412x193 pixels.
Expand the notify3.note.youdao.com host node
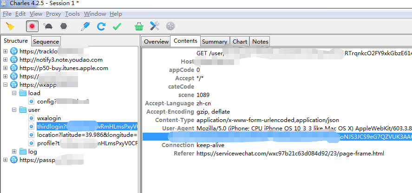pyautogui.click(x=5, y=59)
